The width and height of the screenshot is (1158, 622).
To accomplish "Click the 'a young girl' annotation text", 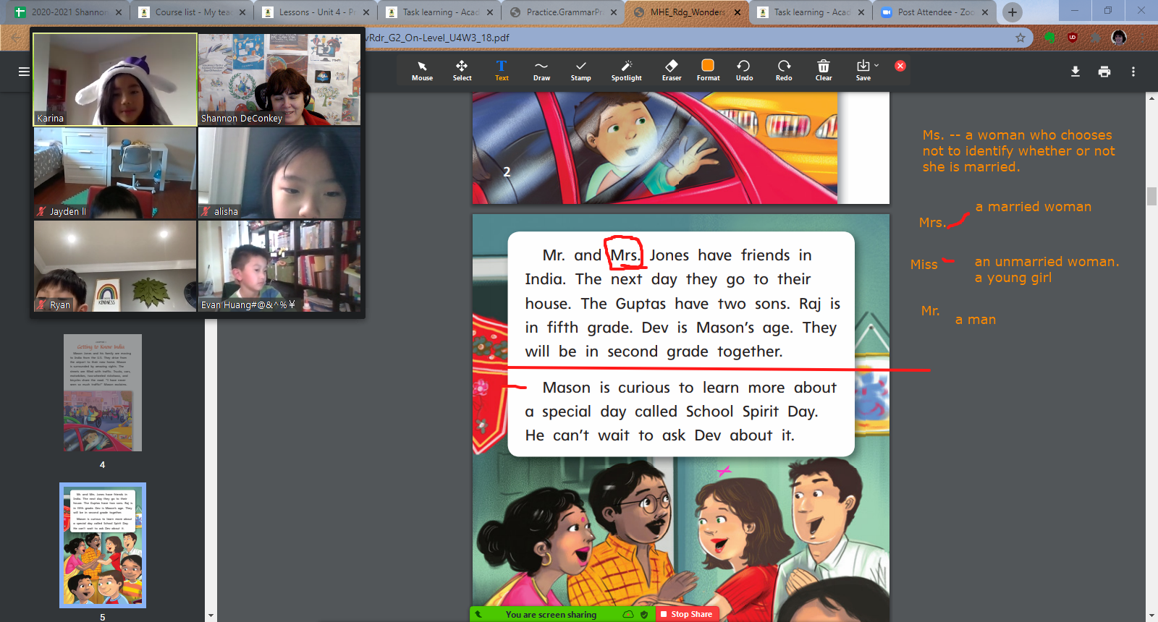I will pos(1013,278).
